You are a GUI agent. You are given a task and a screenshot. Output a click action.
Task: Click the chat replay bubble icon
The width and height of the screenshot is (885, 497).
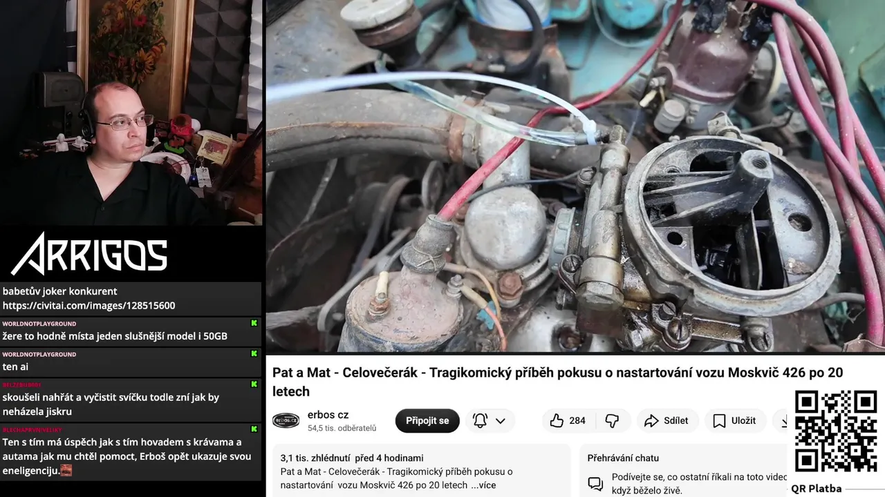(x=595, y=483)
